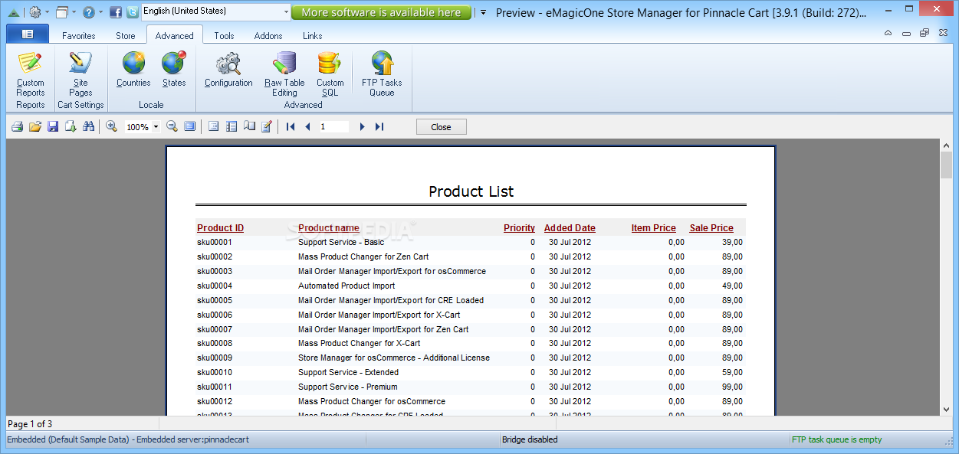Image resolution: width=959 pixels, height=454 pixels.
Task: Open the Configuration tool
Action: click(228, 69)
